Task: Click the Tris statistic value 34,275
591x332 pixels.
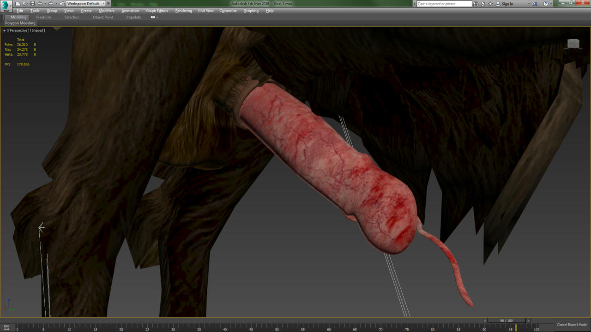Action: click(22, 49)
